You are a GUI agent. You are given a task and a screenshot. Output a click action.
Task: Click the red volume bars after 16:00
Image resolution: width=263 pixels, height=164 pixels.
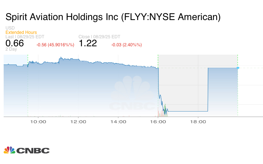click(x=160, y=112)
